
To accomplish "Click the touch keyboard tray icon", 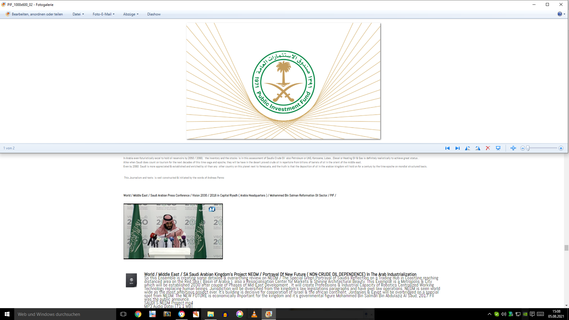I will coord(540,314).
